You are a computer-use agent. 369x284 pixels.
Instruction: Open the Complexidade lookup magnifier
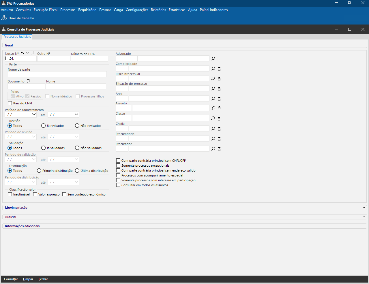(213, 69)
